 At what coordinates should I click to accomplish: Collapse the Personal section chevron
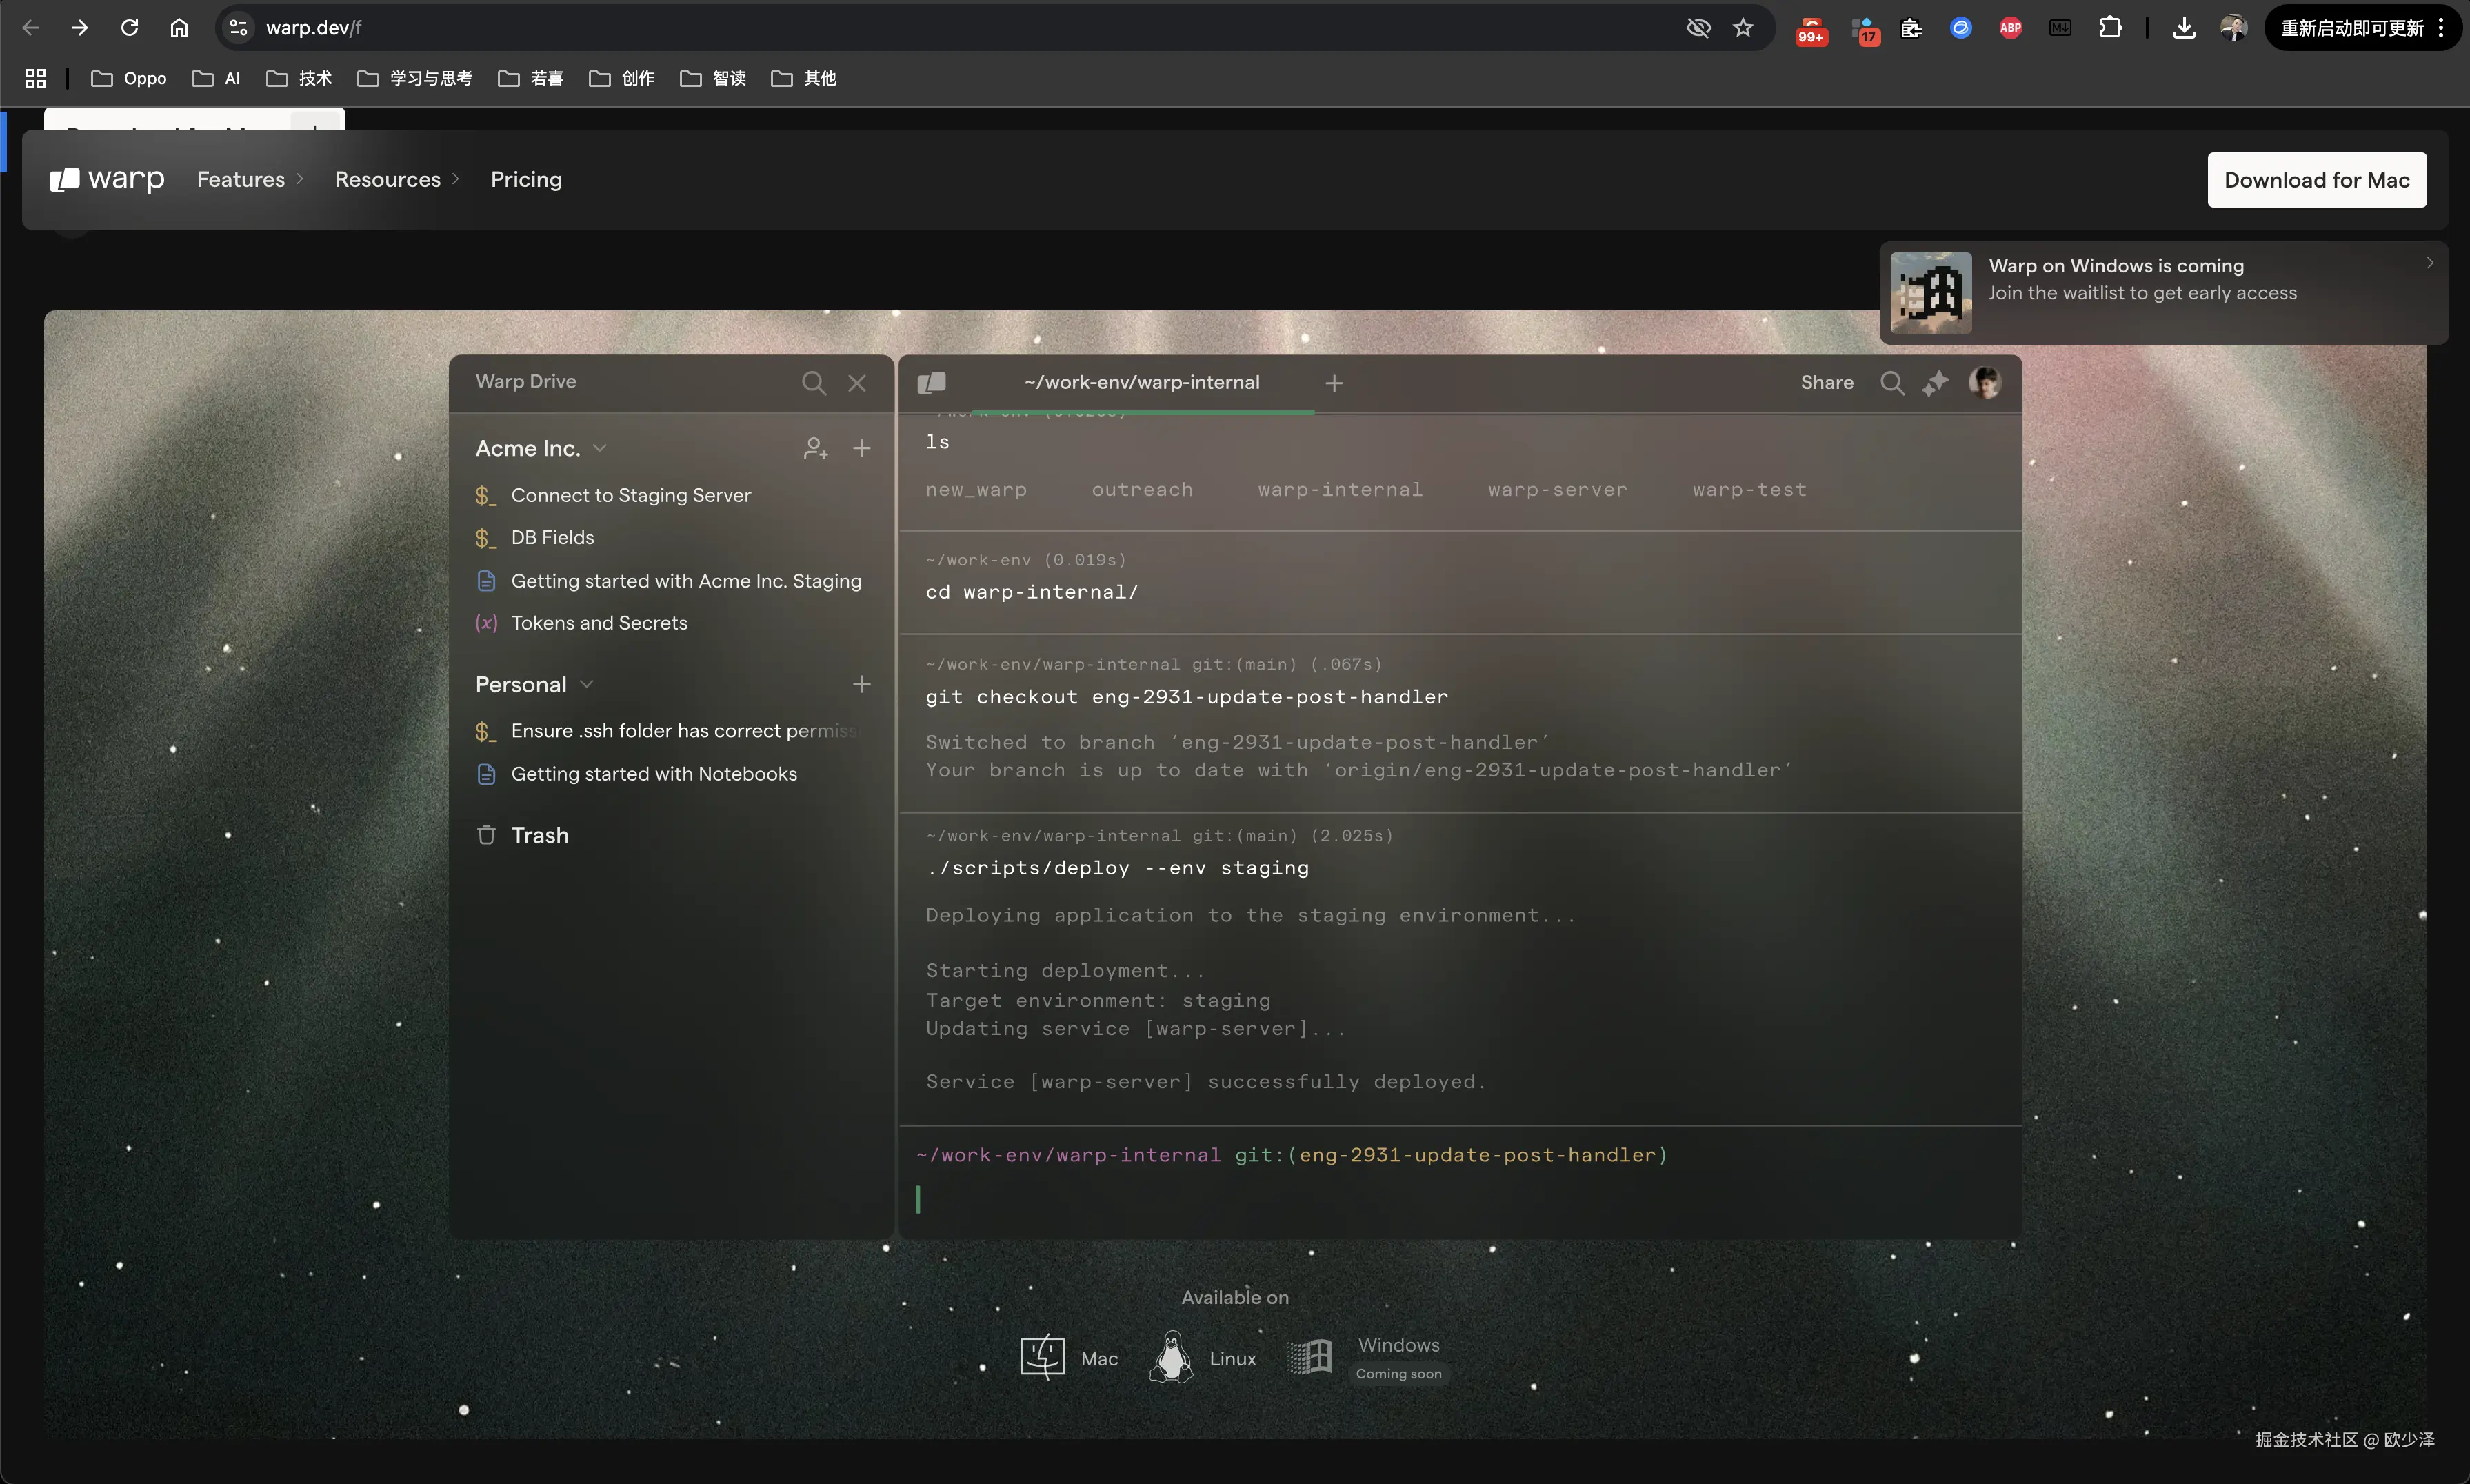coord(587,684)
